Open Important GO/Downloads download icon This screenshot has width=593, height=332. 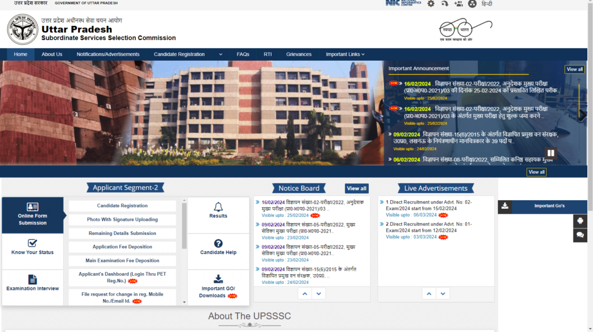pos(218,279)
